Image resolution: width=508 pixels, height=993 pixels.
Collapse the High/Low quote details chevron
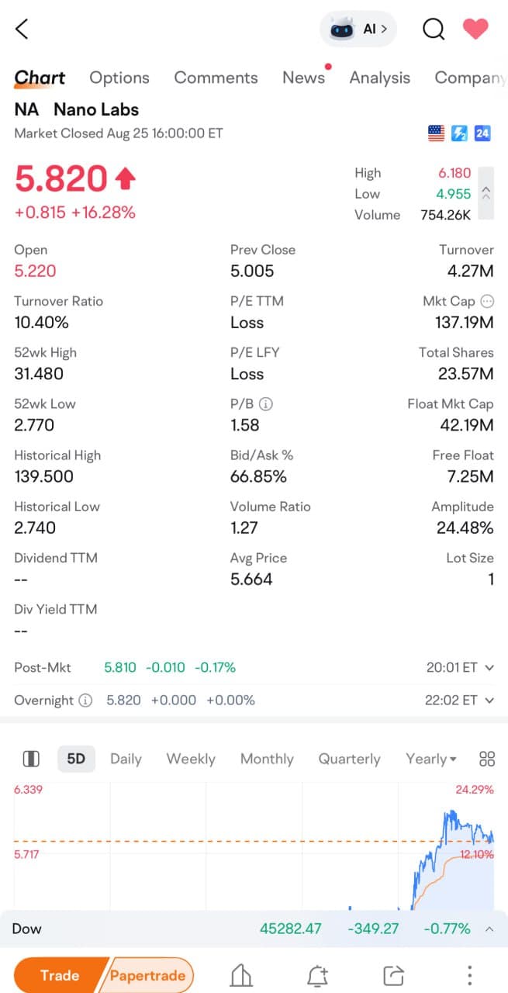tap(486, 194)
